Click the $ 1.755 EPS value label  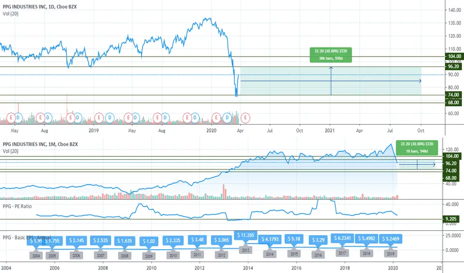pos(52,241)
